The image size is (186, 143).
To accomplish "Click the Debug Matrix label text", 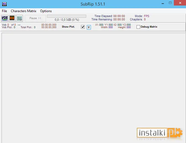I will (x=149, y=27).
